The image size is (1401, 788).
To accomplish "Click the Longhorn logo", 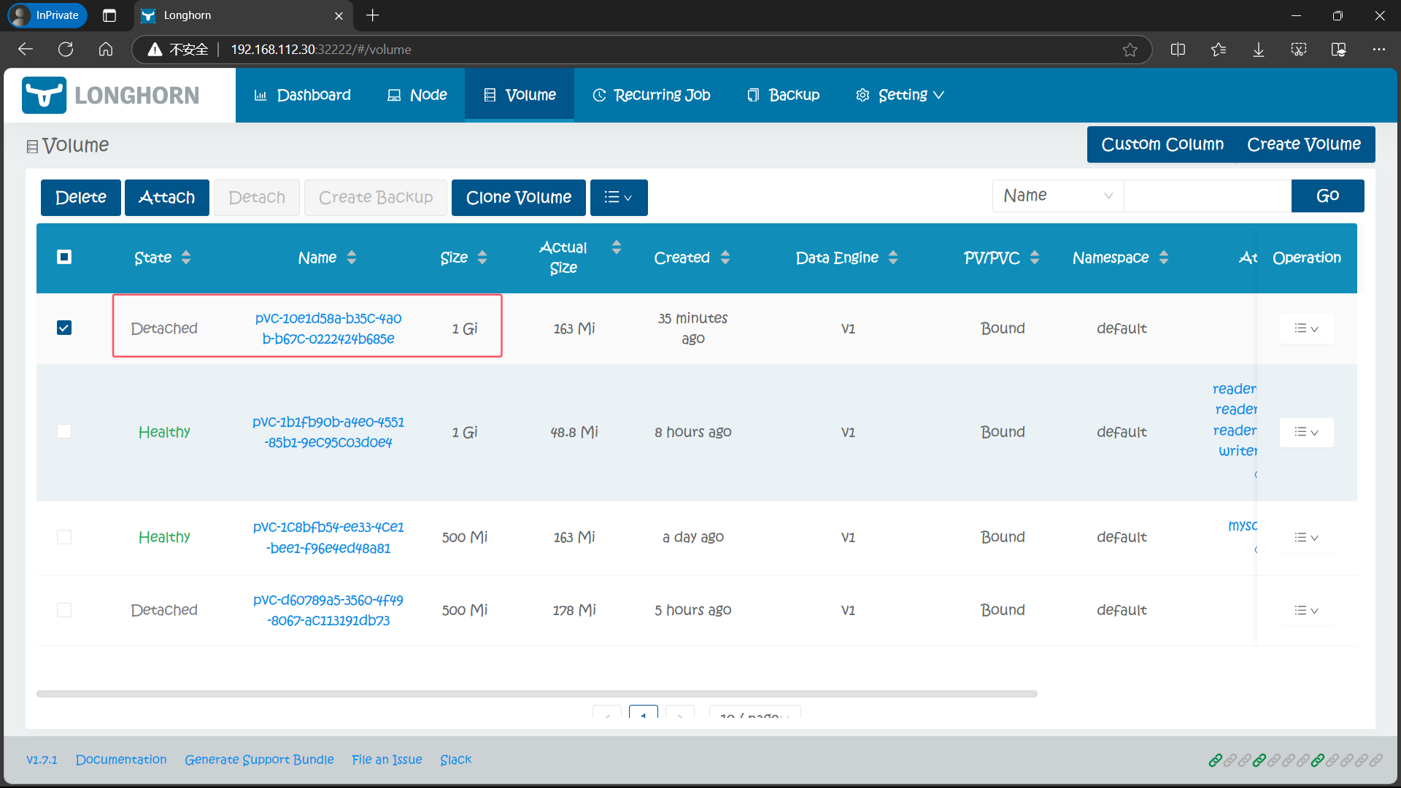I will pos(111,96).
